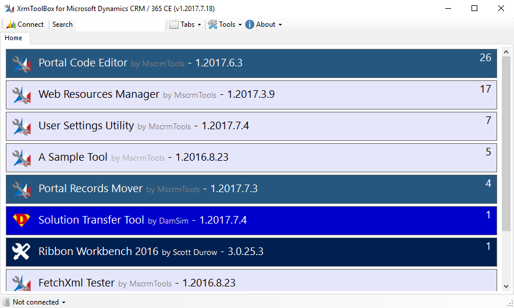Image resolution: width=514 pixels, height=308 pixels.
Task: Select the Ribbon Workbench 2016 title
Action: click(98, 252)
